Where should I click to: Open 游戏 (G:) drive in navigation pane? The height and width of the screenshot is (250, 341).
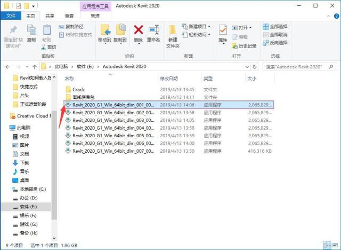[x=25, y=224]
